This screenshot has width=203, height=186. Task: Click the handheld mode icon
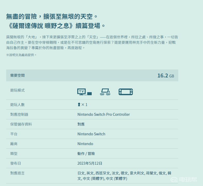[126, 92]
